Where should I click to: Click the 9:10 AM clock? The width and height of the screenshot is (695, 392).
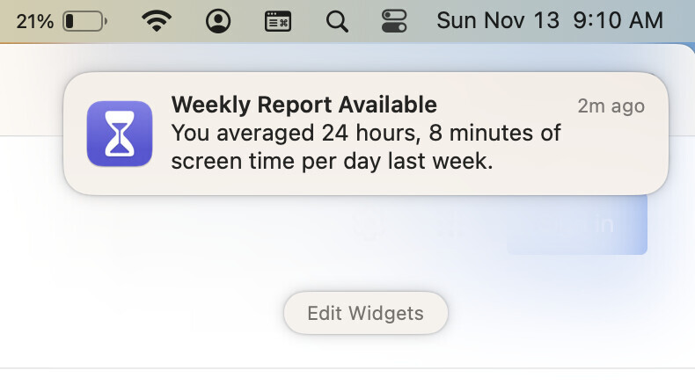619,20
